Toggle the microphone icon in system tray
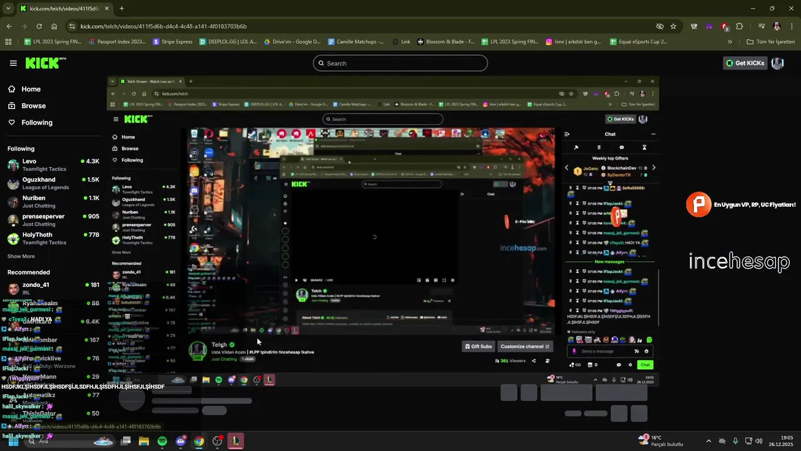 click(x=735, y=441)
